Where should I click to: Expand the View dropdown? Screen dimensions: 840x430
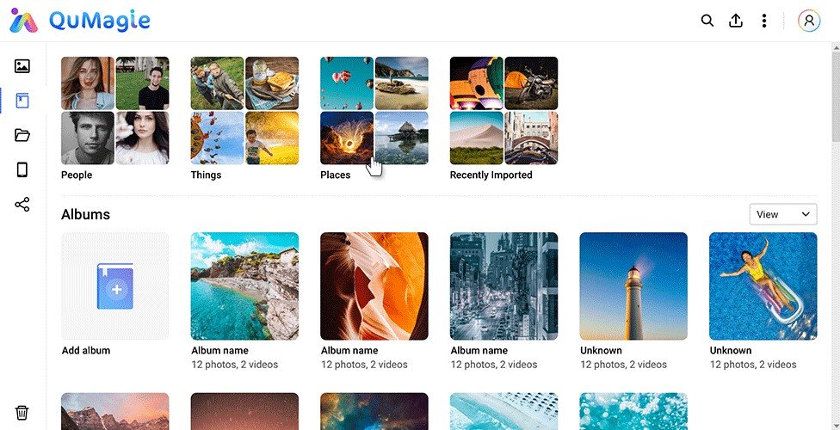[x=782, y=214]
